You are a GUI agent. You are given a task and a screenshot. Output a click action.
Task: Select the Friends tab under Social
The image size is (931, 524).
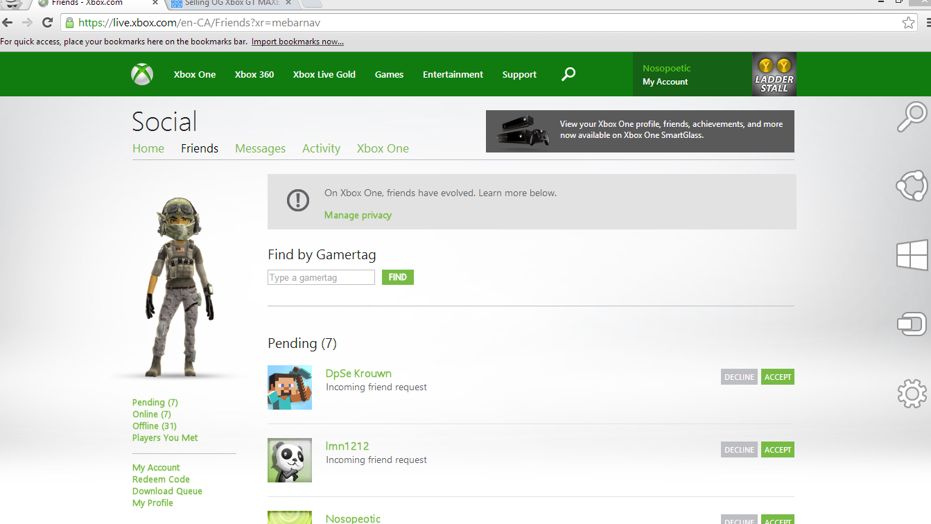click(x=200, y=148)
